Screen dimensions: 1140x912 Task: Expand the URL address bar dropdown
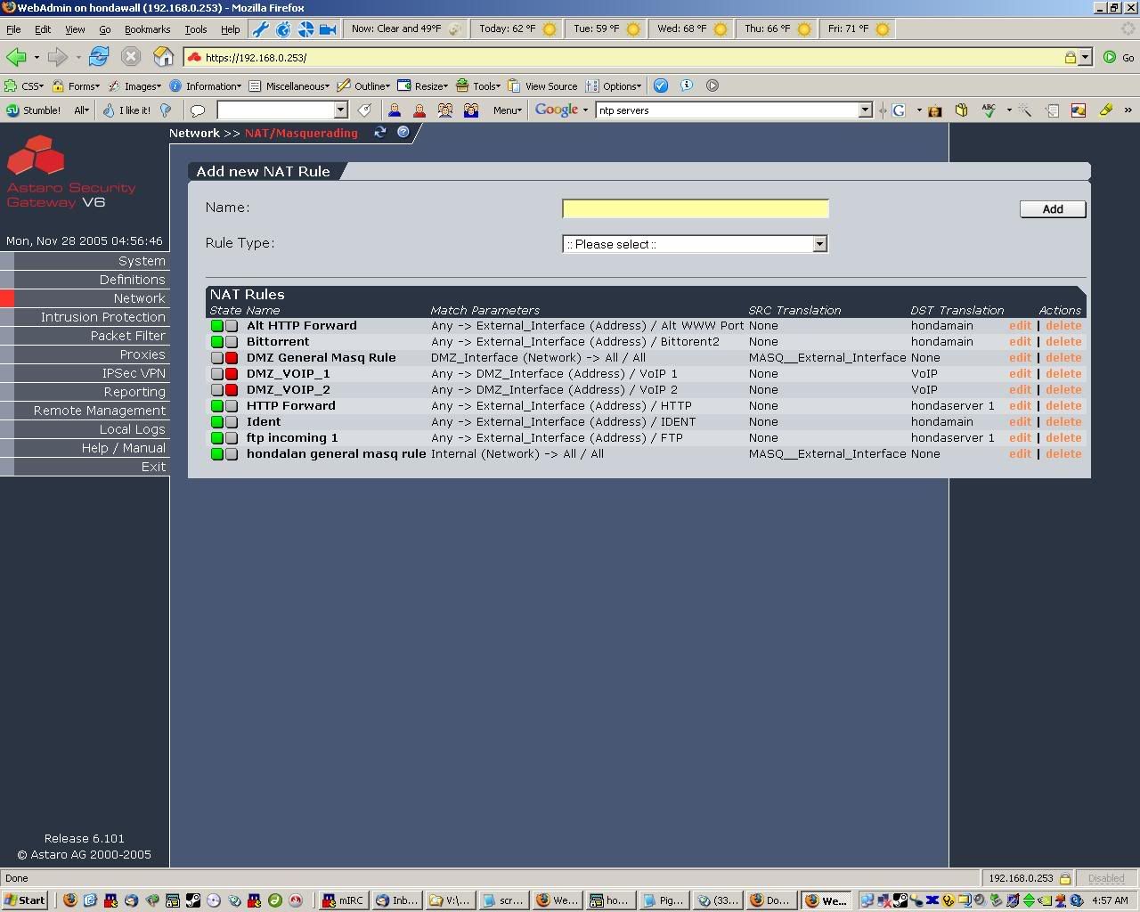tap(1085, 57)
